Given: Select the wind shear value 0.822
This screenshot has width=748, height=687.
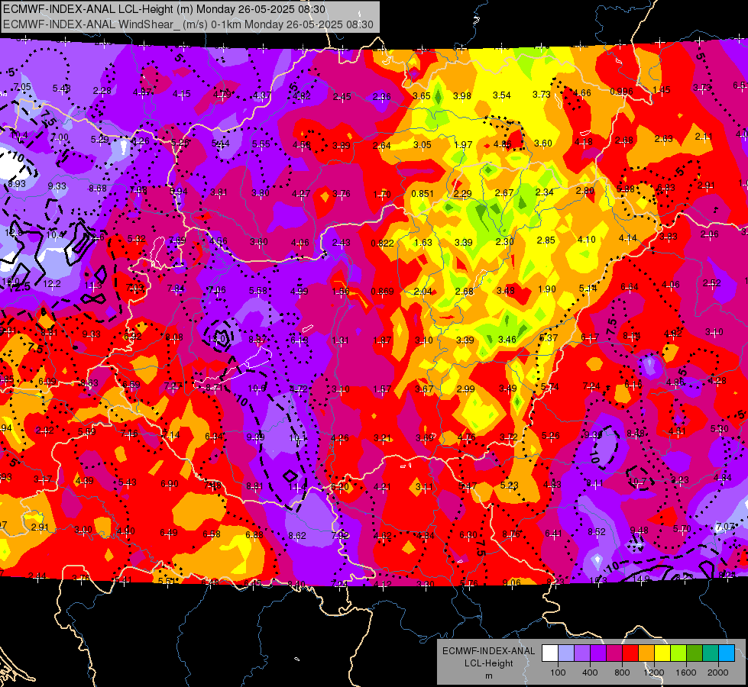Looking at the screenshot, I should 383,244.
